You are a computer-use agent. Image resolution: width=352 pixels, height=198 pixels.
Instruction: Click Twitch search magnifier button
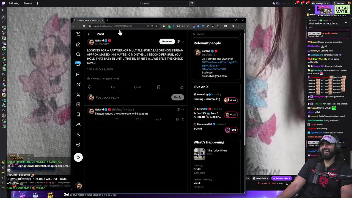[x=192, y=3]
